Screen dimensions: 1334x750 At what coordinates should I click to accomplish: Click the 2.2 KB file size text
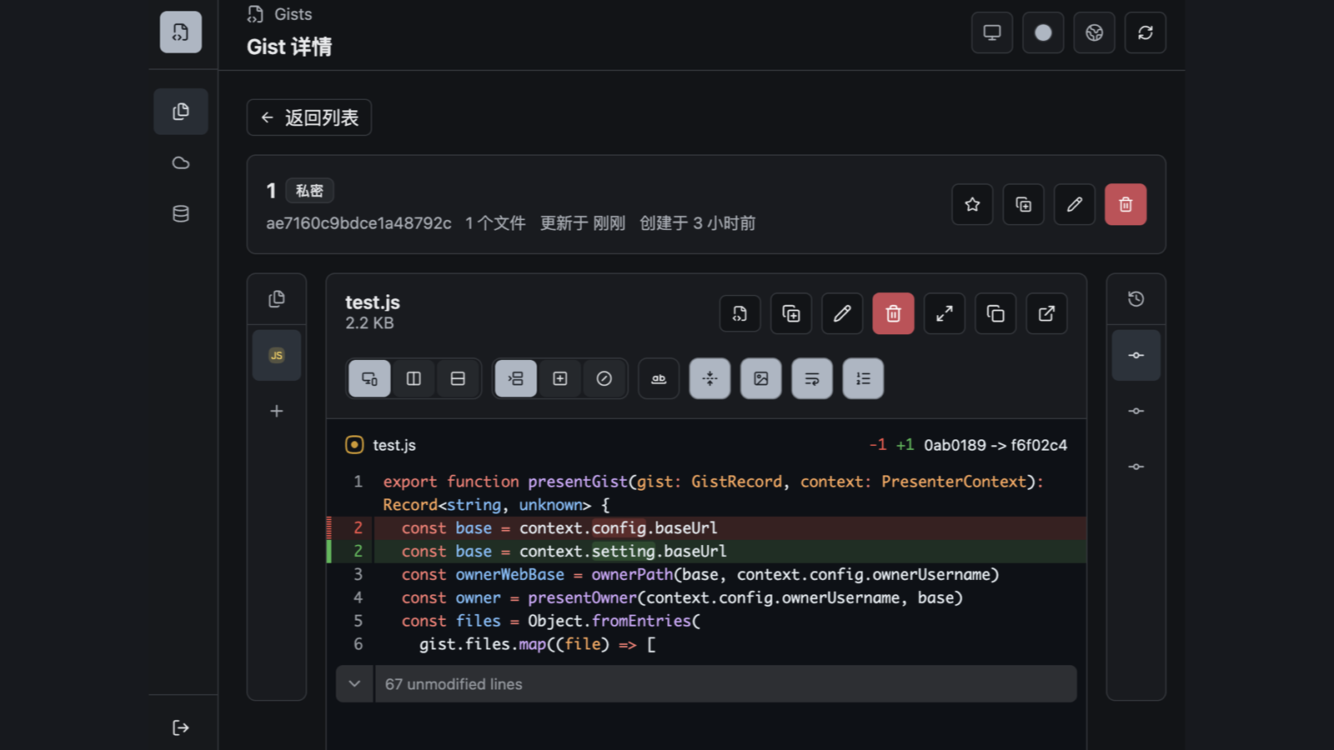tap(369, 323)
